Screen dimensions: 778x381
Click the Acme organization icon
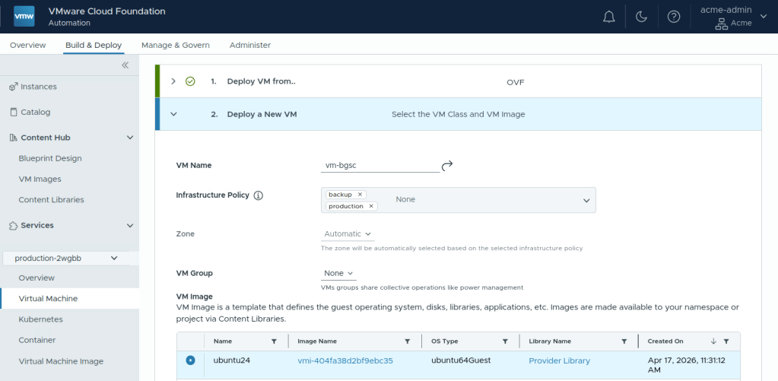click(x=720, y=24)
